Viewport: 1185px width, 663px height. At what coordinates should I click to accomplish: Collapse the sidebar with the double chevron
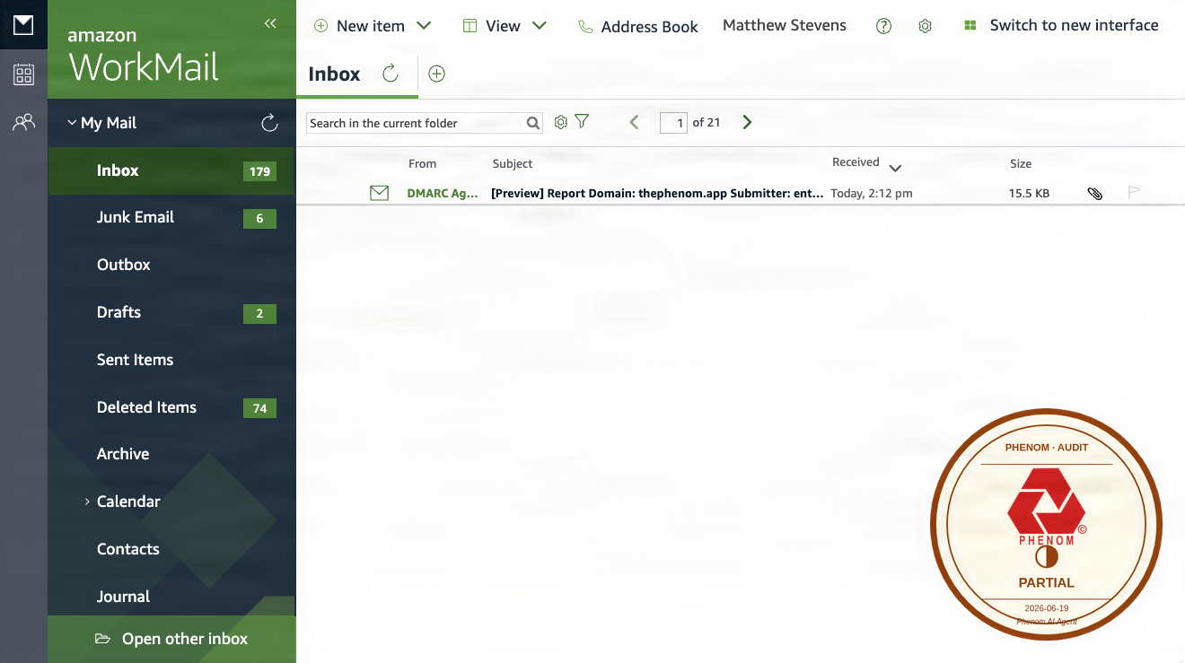[x=270, y=24]
